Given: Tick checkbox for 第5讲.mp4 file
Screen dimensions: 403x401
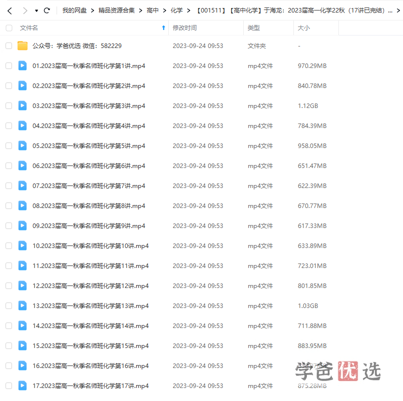Looking at the screenshot, I should [9, 146].
